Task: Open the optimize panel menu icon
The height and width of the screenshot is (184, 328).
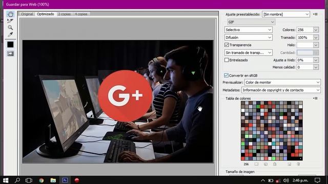Action: pos(315,14)
